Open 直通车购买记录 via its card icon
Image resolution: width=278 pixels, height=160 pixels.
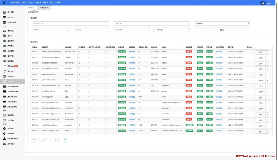pos(4,92)
